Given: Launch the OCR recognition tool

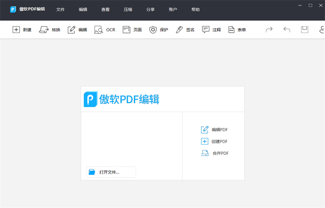Looking at the screenshot, I should click(105, 30).
